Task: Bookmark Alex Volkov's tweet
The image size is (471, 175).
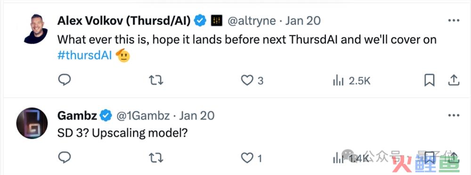Action: [x=429, y=80]
